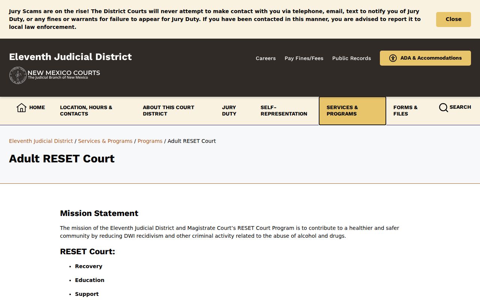Click the jury scams warning text
Viewport: 480px width, 300px height.
[x=215, y=19]
